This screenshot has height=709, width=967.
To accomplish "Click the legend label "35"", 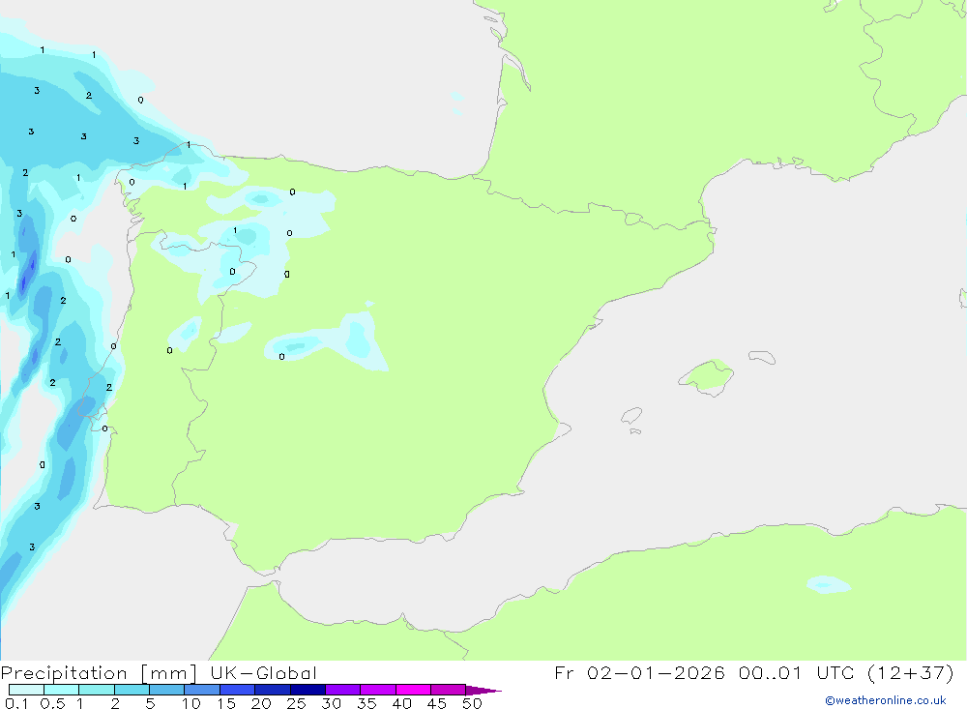I will [x=366, y=703].
